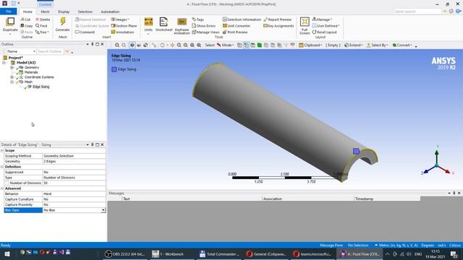This screenshot has height=260, width=463.
Task: Open Tags tool
Action: tap(197, 19)
